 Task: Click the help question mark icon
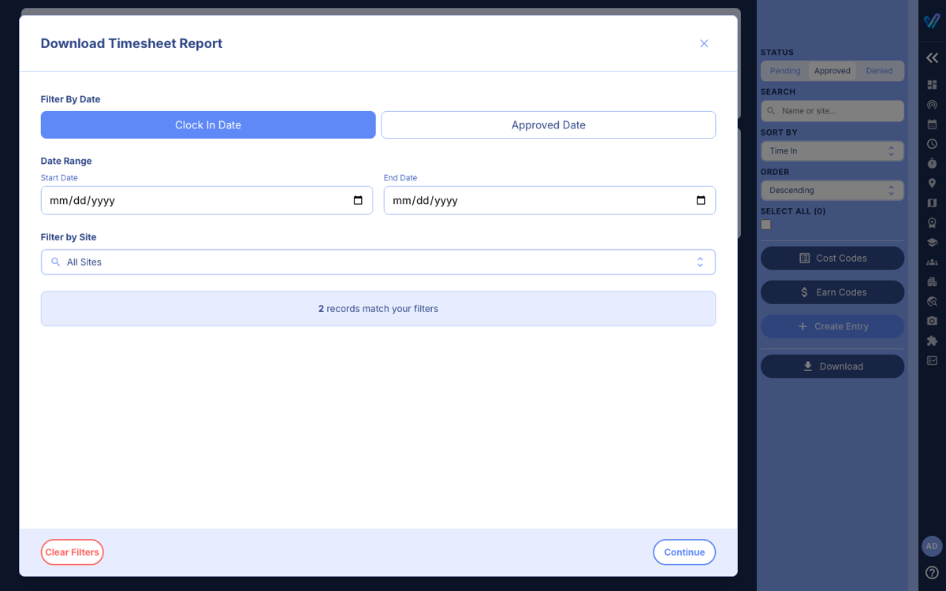[x=932, y=573]
